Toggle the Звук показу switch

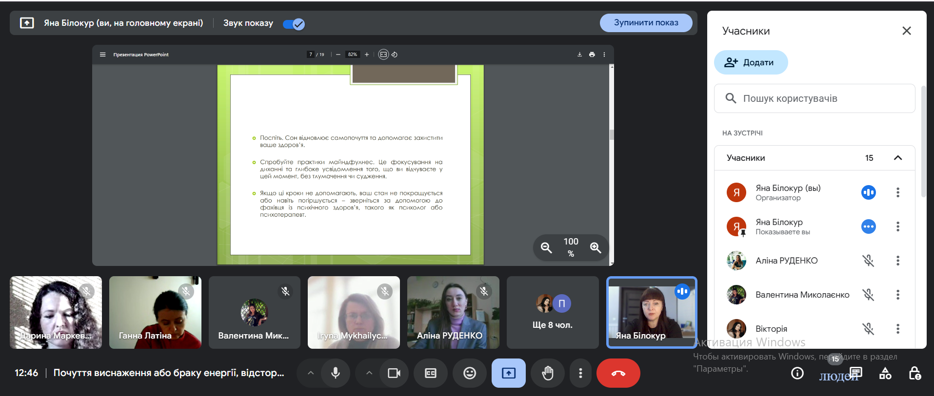(294, 24)
